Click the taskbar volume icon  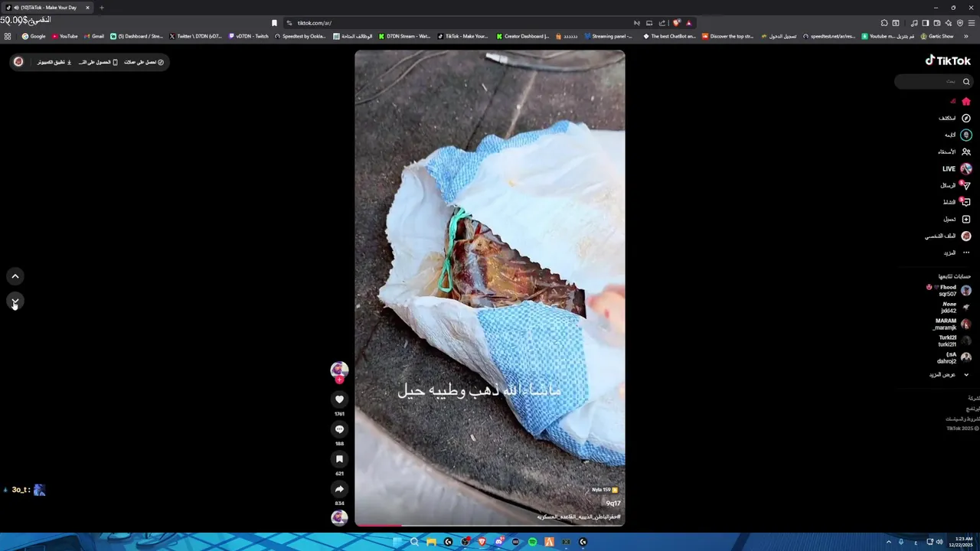coord(940,542)
